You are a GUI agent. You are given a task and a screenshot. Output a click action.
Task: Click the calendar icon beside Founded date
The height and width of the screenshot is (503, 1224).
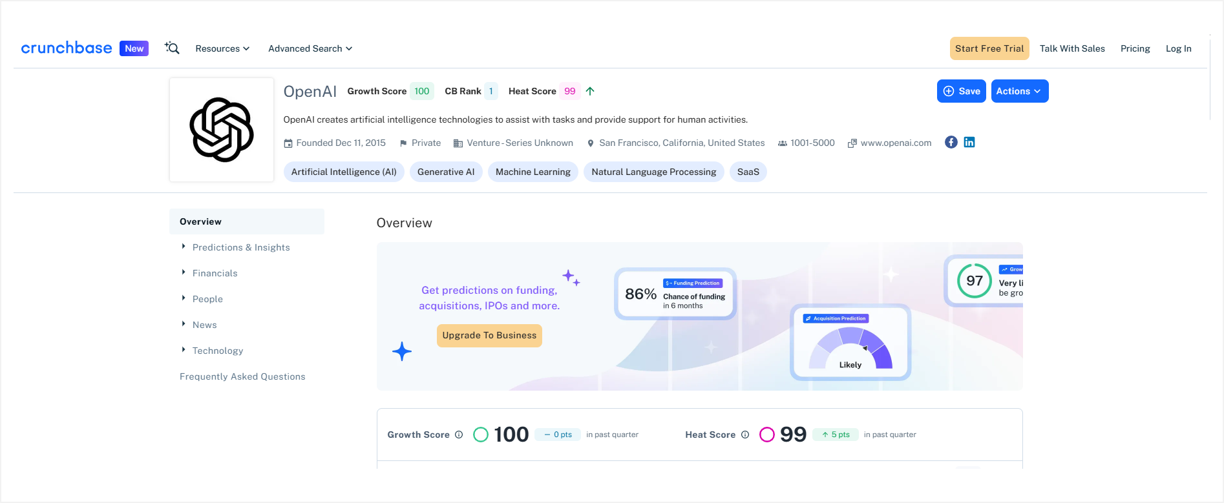click(x=288, y=143)
